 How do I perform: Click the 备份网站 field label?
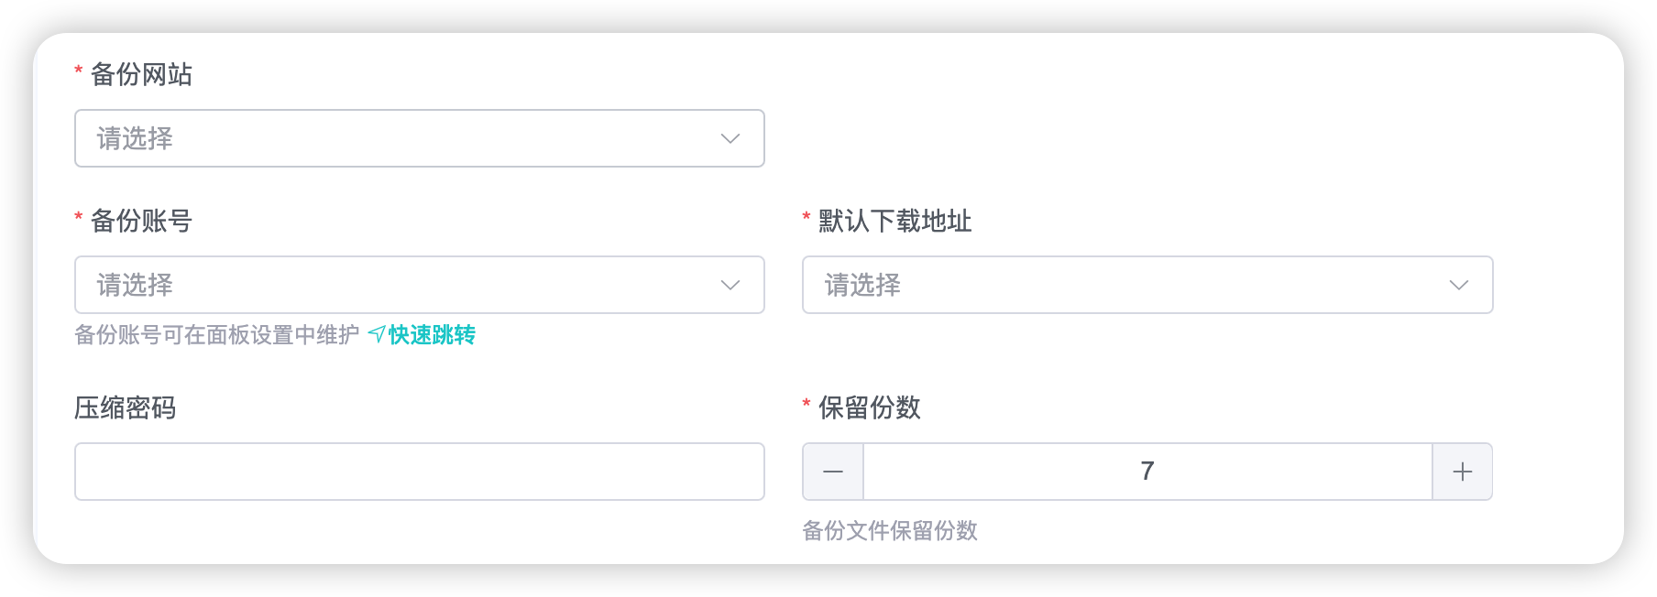[141, 74]
